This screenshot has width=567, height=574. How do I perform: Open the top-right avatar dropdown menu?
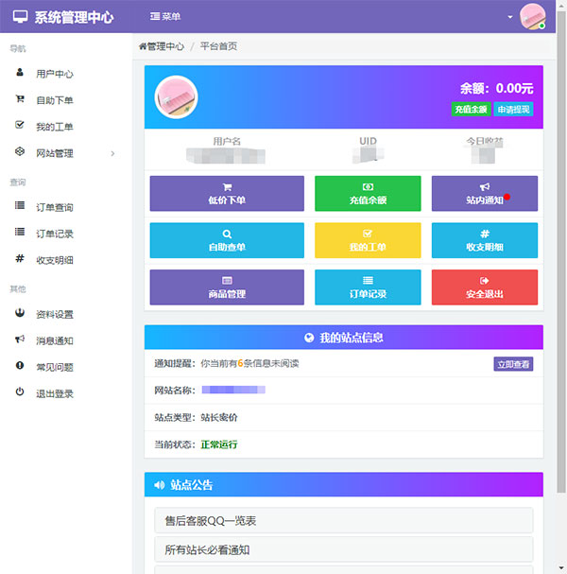point(532,17)
